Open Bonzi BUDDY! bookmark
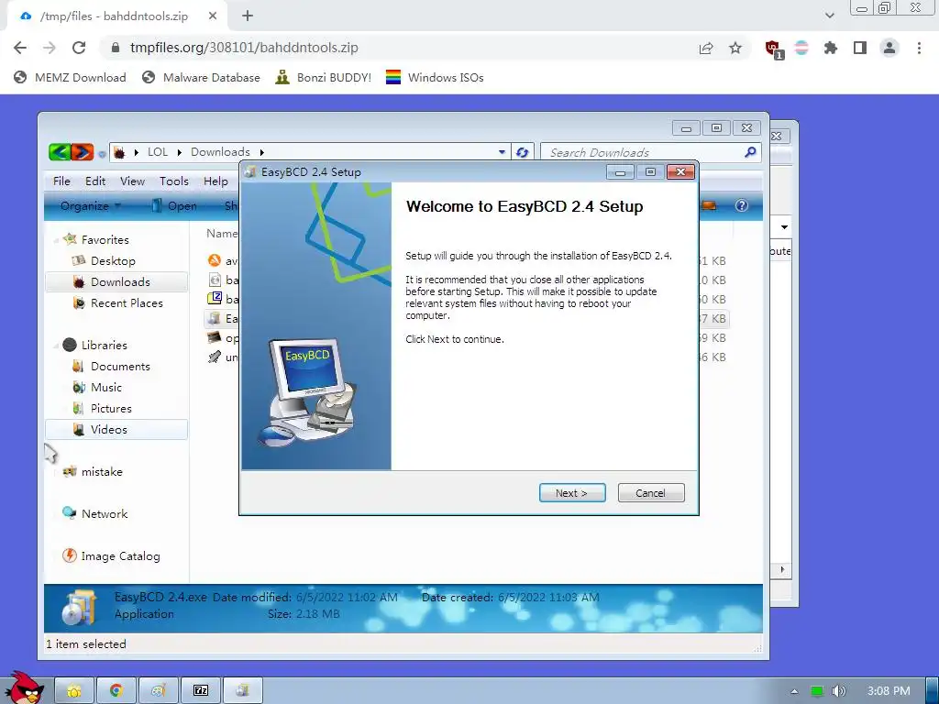 [x=323, y=77]
